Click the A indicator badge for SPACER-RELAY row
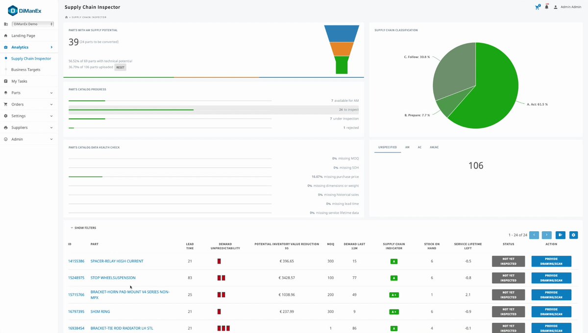Image resolution: width=588 pixels, height=333 pixels. tap(393, 262)
